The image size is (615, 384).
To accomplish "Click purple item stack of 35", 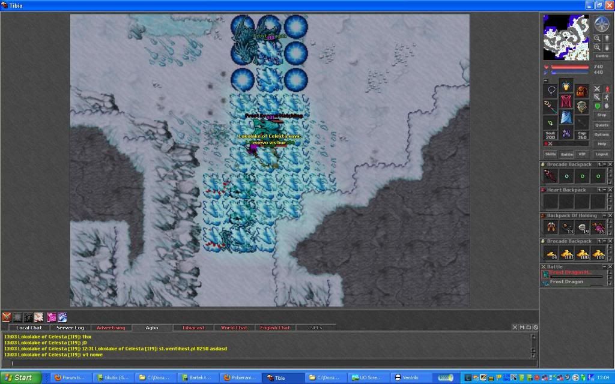I will pos(598,227).
